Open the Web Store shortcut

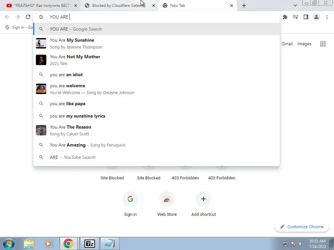point(167,204)
